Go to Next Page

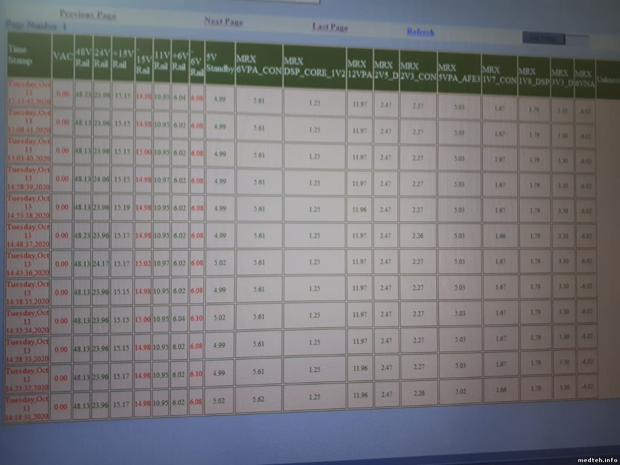(x=223, y=22)
